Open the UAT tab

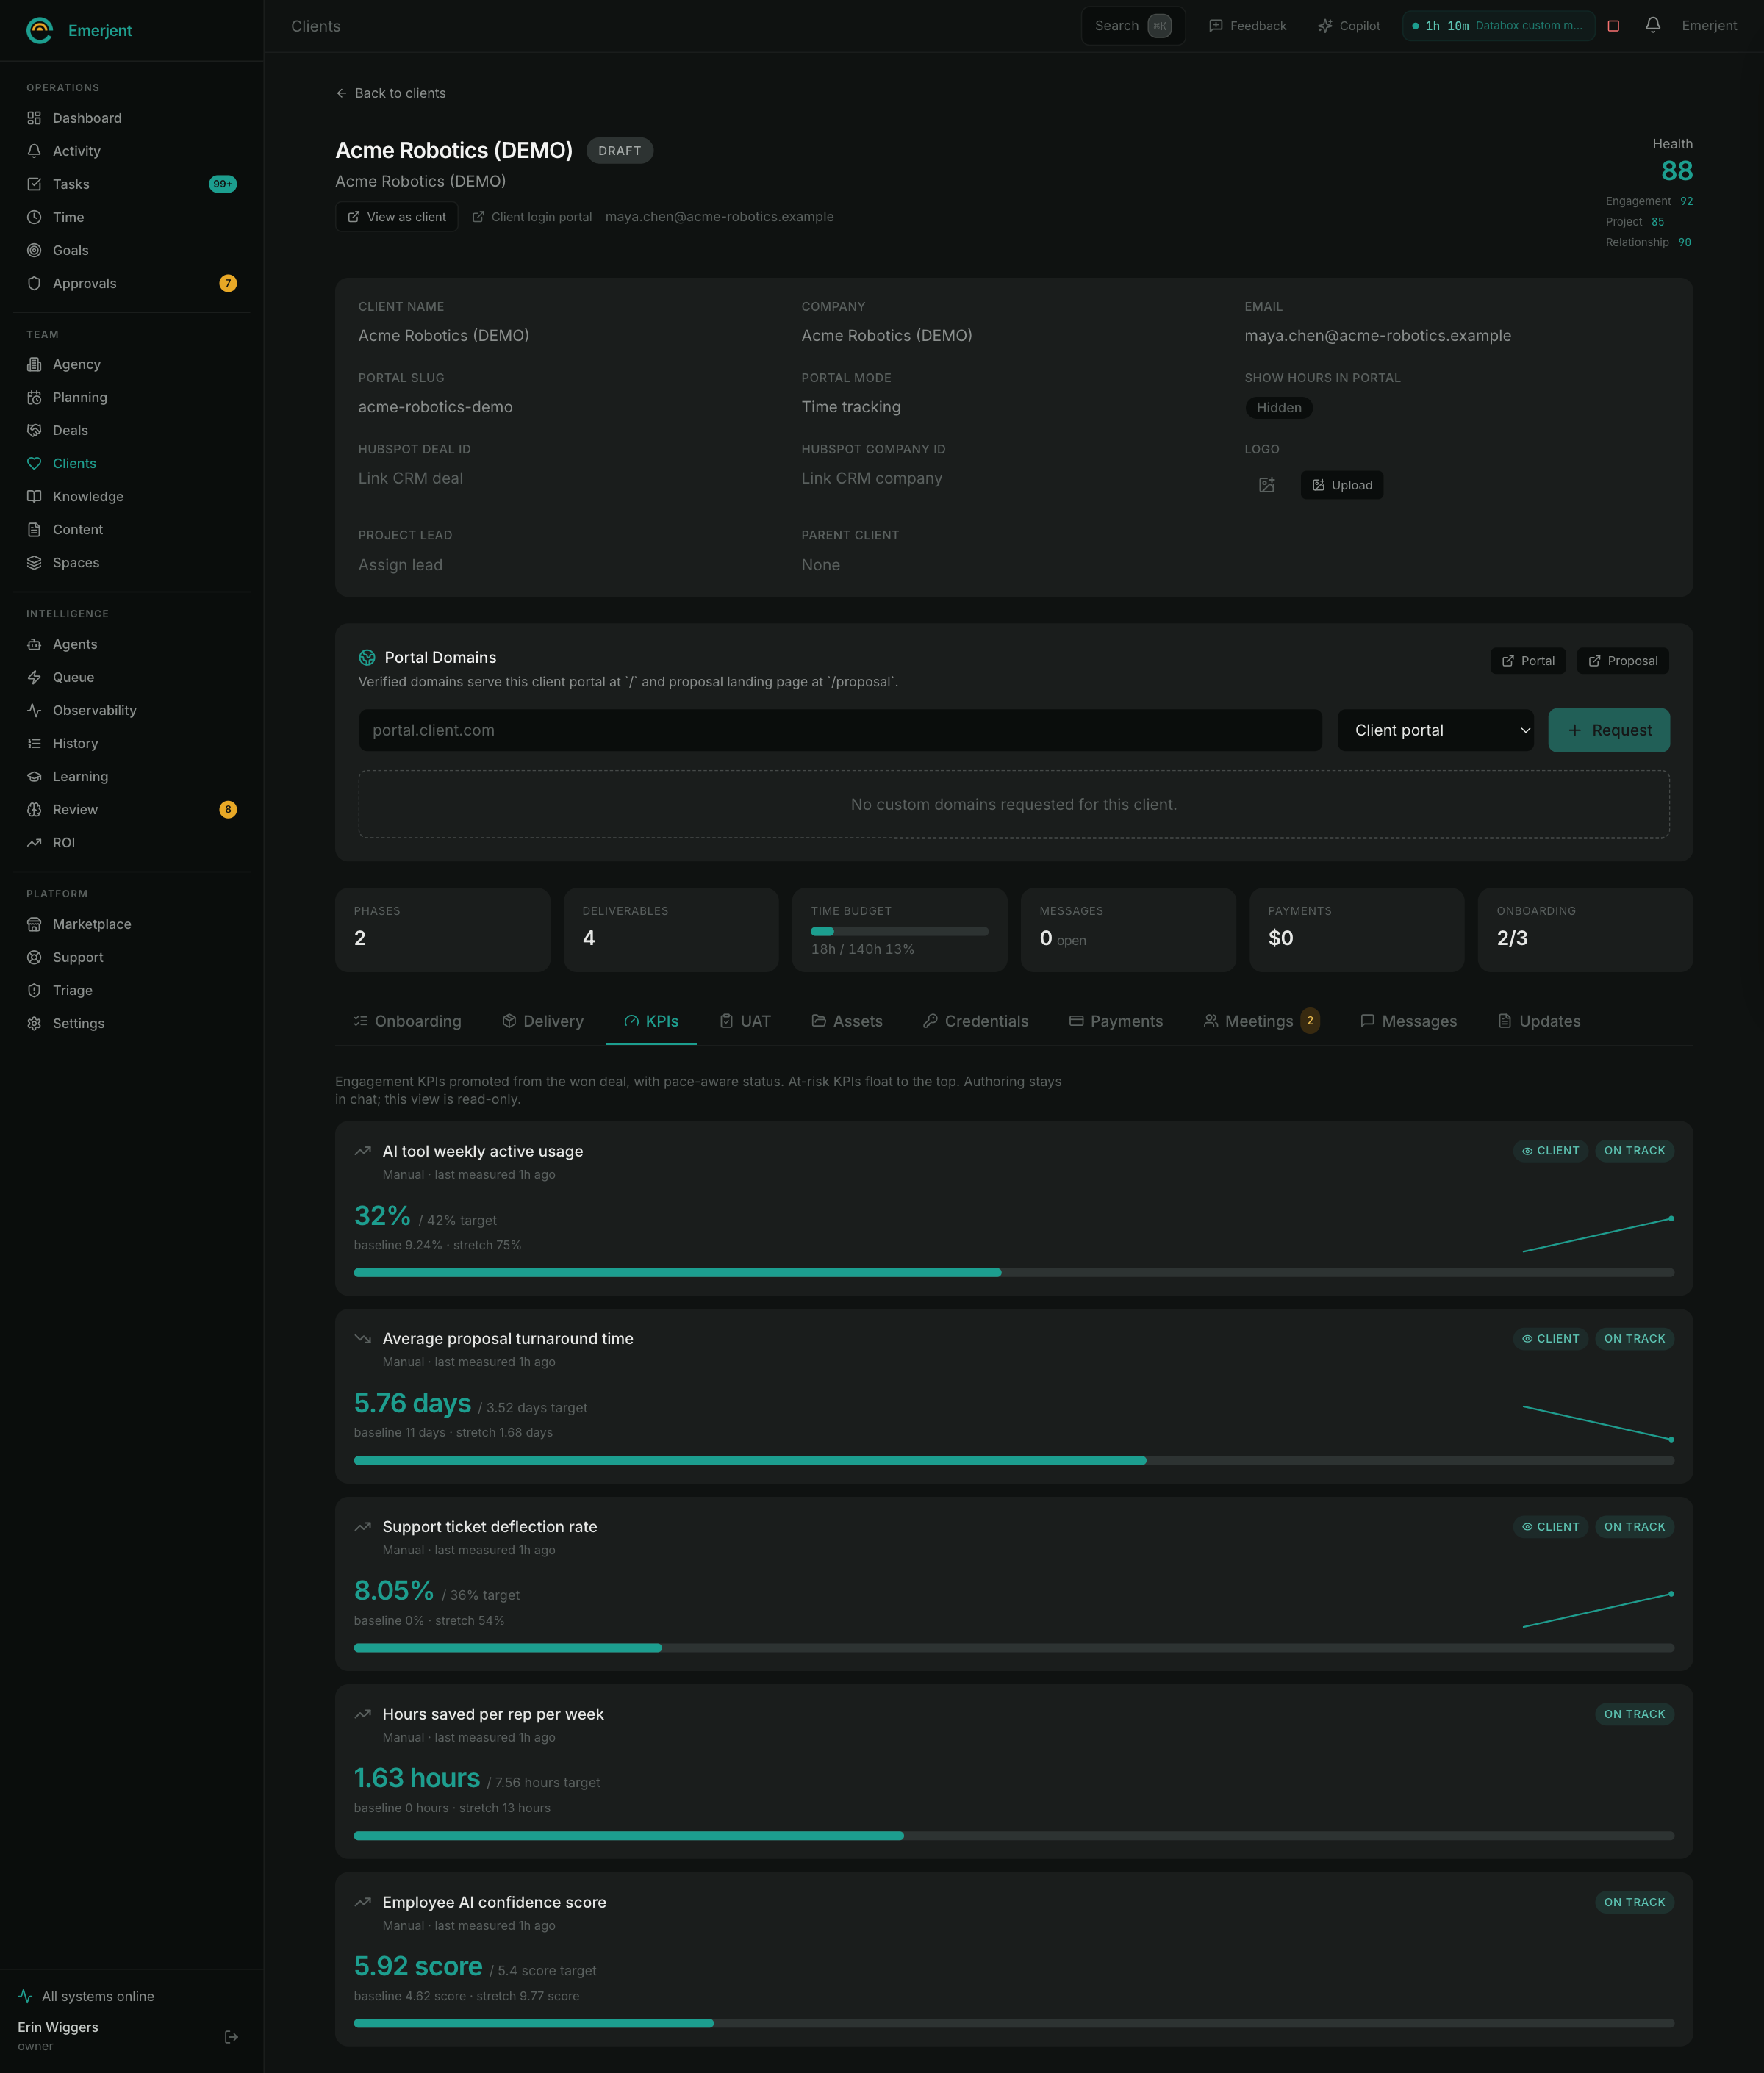745,1021
